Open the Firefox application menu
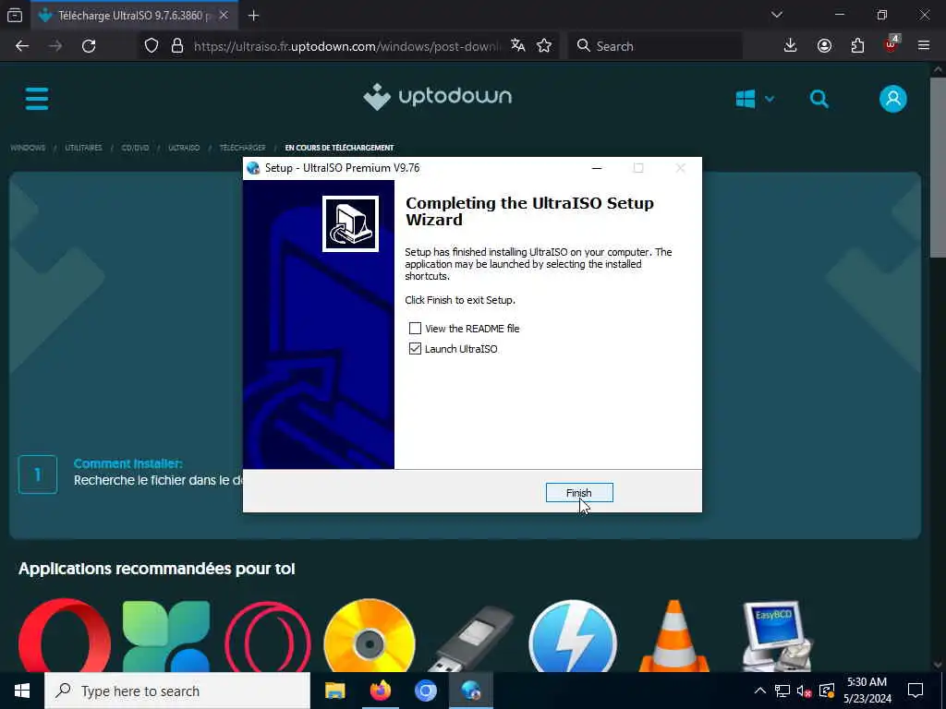This screenshot has width=946, height=709. pyautogui.click(x=924, y=46)
